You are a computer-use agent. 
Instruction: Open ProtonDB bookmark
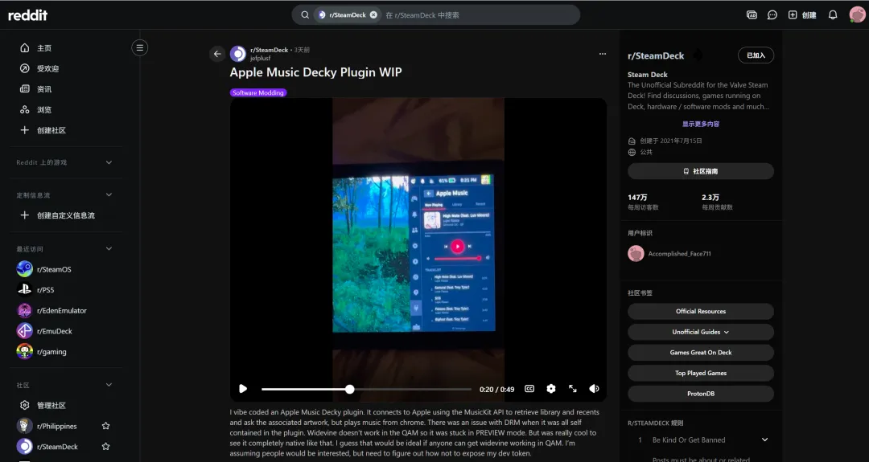701,394
